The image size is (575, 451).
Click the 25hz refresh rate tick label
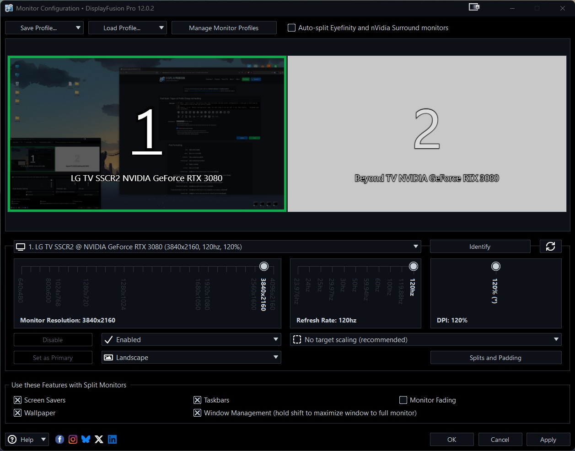[320, 285]
